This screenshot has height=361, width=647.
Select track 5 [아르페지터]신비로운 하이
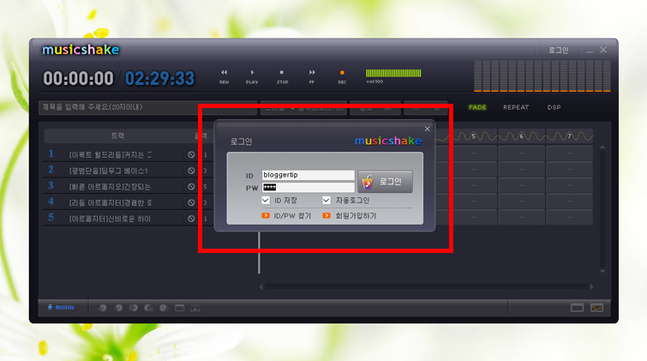tap(110, 219)
